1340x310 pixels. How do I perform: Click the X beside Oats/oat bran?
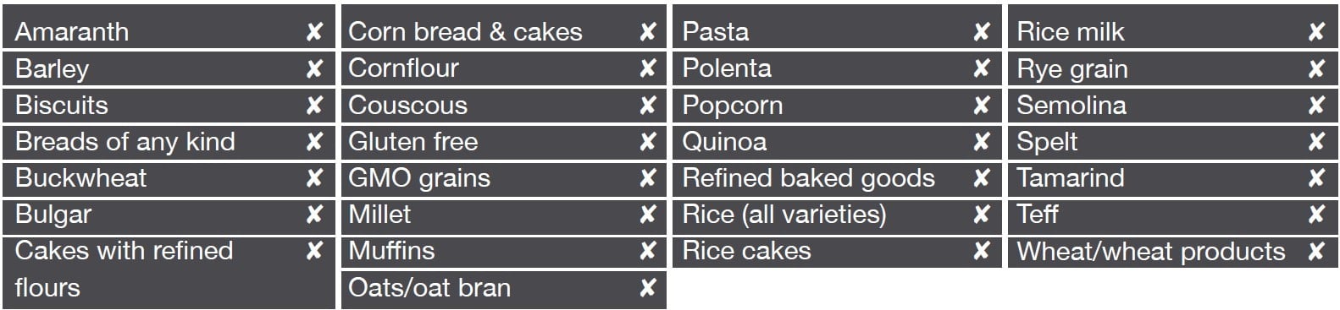648,288
